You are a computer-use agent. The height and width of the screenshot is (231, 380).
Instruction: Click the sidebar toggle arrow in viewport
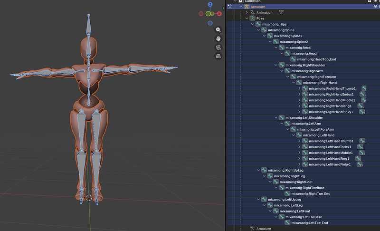[x=223, y=8]
